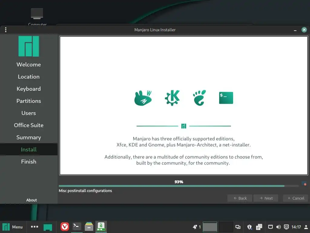Launch the Vivaldi browser from the taskbar
The width and height of the screenshot is (310, 233).
pos(65,227)
